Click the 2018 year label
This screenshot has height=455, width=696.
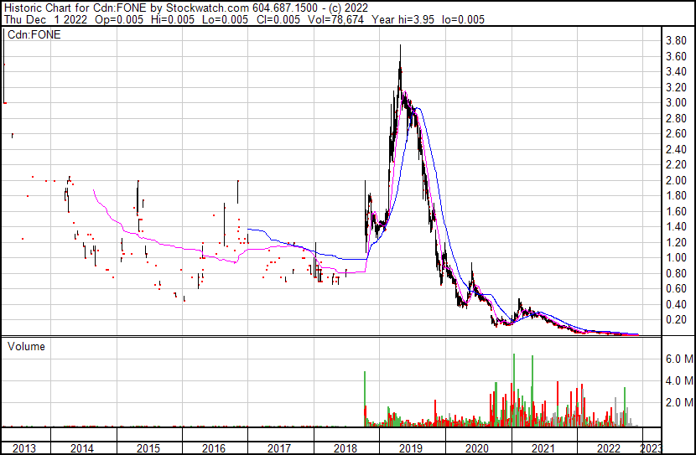coord(345,448)
